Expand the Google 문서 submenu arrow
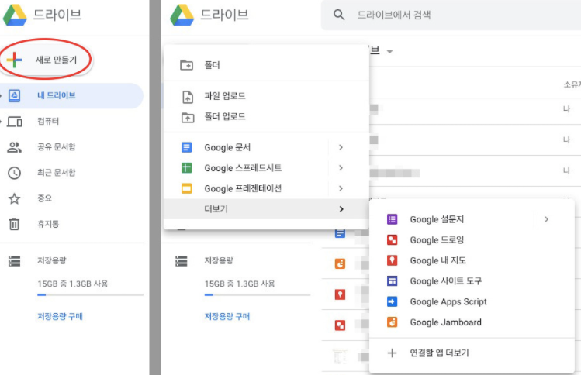The height and width of the screenshot is (375, 581). click(341, 147)
